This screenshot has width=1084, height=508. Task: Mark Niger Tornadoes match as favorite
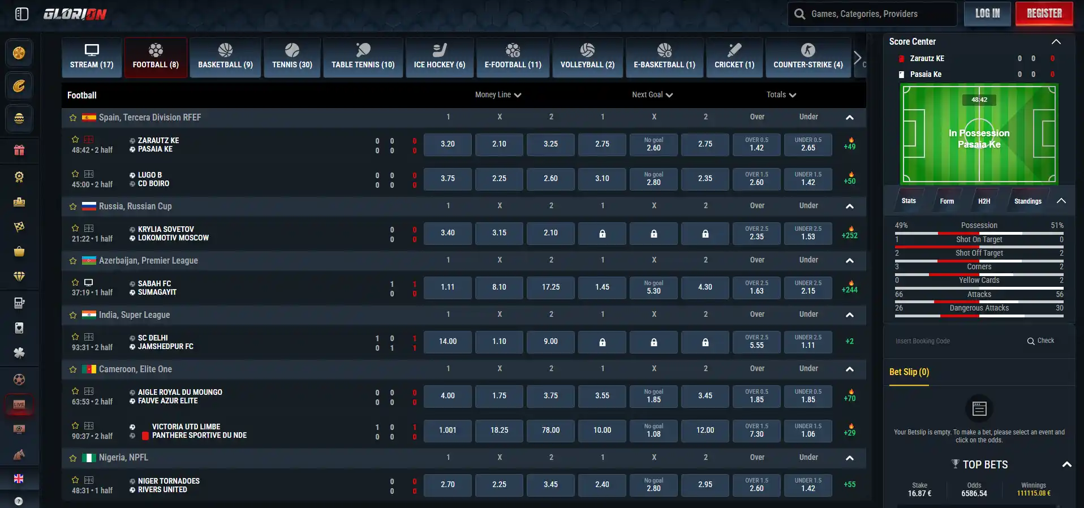point(75,480)
